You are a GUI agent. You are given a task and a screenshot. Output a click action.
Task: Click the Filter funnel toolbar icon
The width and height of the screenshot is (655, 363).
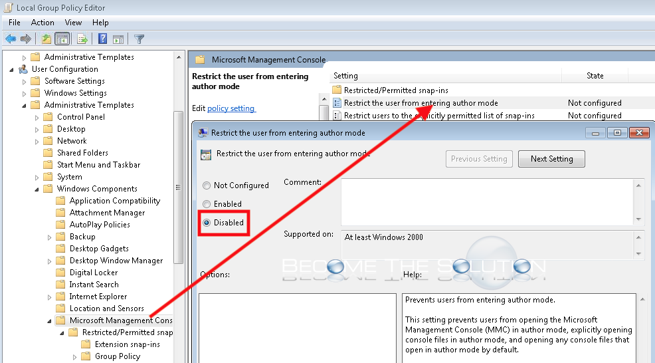(x=139, y=39)
